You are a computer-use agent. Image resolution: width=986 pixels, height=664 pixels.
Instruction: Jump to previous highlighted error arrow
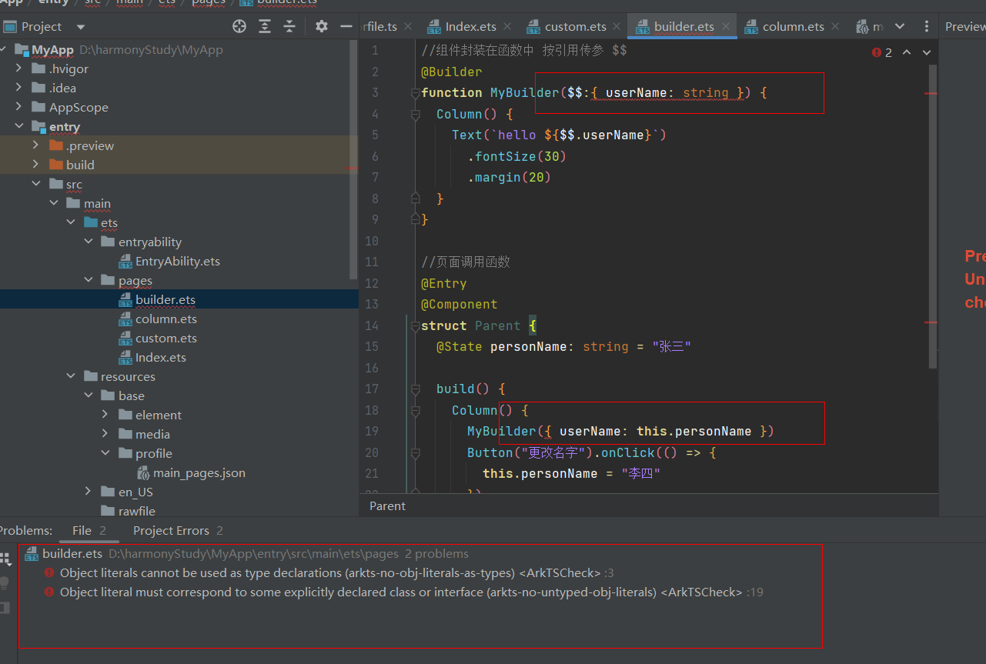(x=907, y=52)
